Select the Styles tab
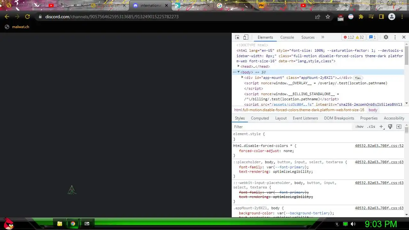Viewport: 409px width, 230px height. tap(240, 118)
